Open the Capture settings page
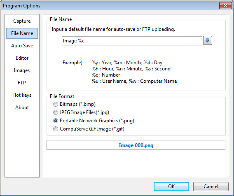This screenshot has width=234, height=196. click(22, 21)
